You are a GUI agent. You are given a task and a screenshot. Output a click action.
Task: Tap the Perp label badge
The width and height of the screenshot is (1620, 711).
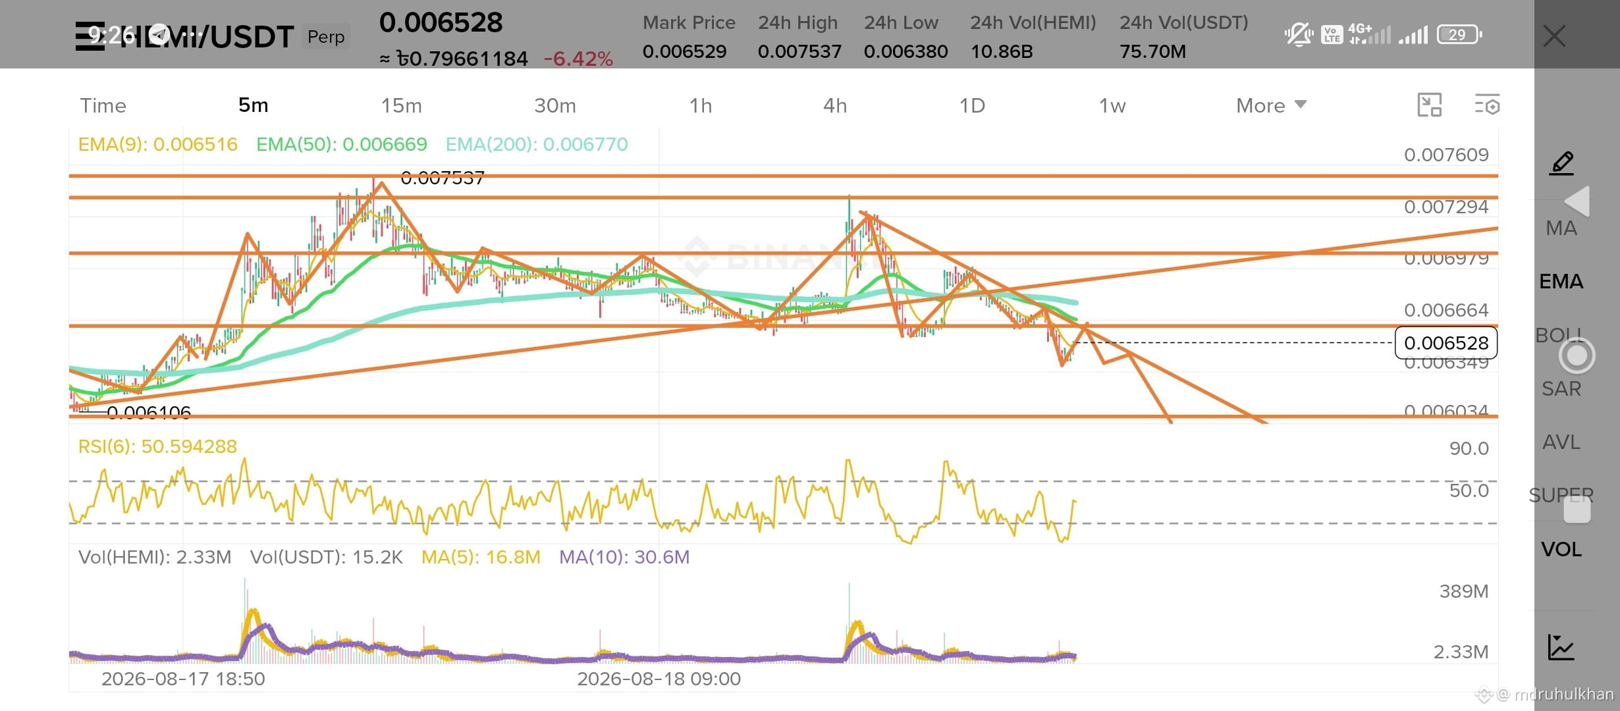coord(326,36)
